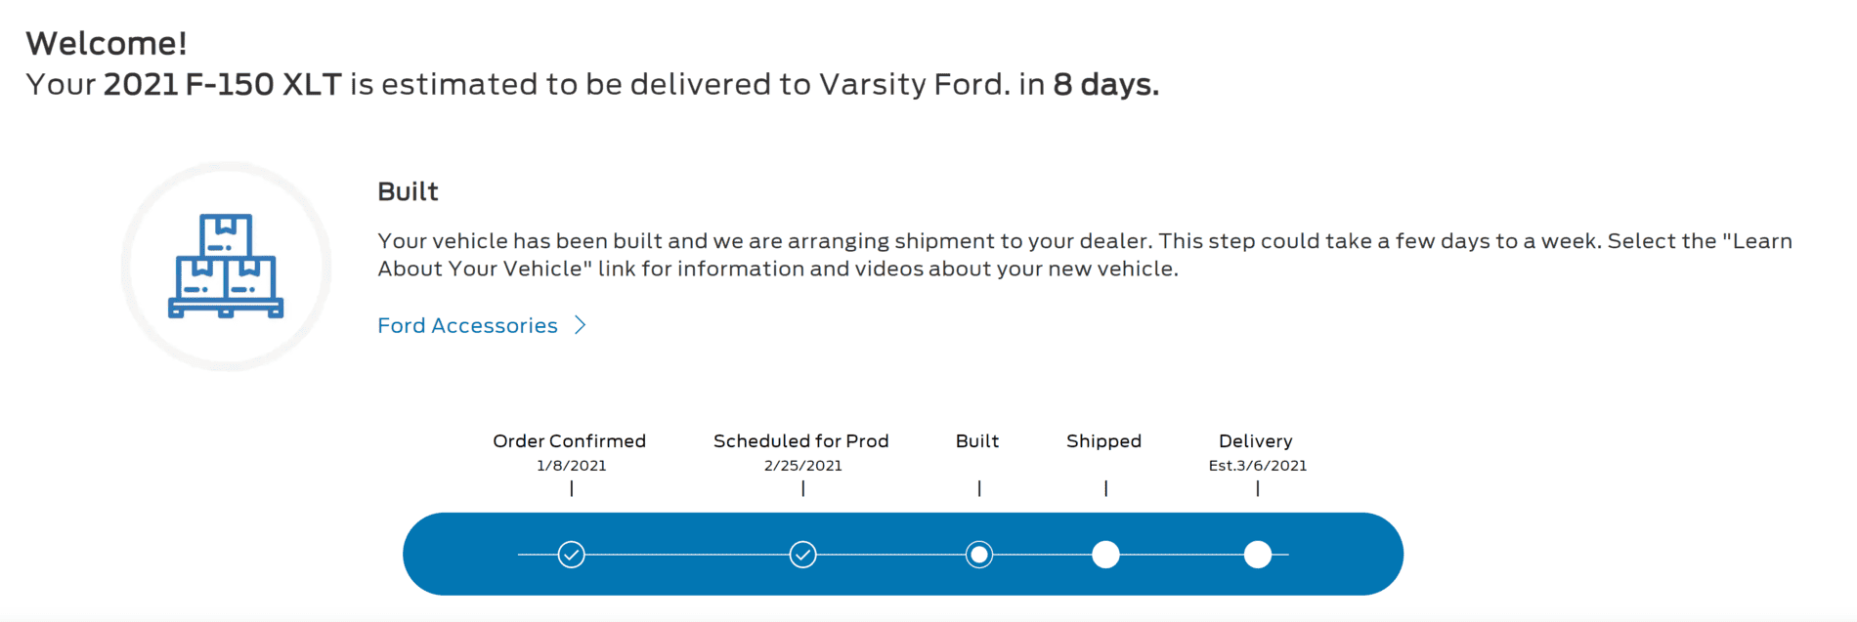Screen dimensions: 1857x622
Task: Click the chevron next to Ford Accessories
Action: click(x=580, y=325)
